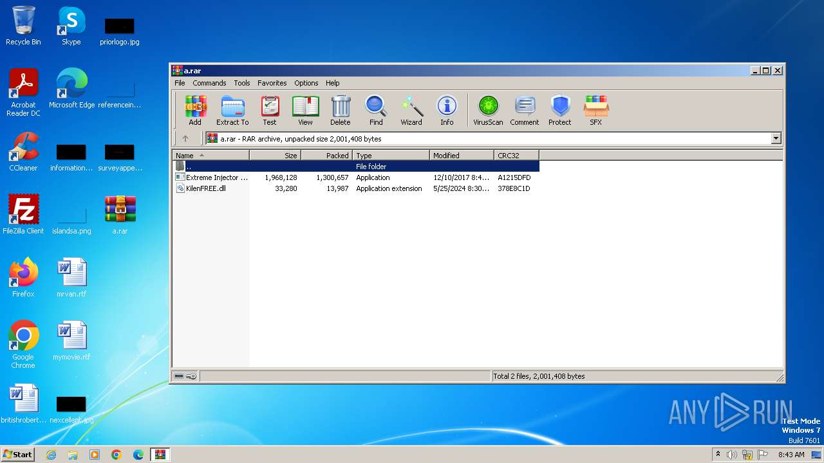Sort by CRC32 column header
This screenshot has width=824, height=463.
click(516, 155)
